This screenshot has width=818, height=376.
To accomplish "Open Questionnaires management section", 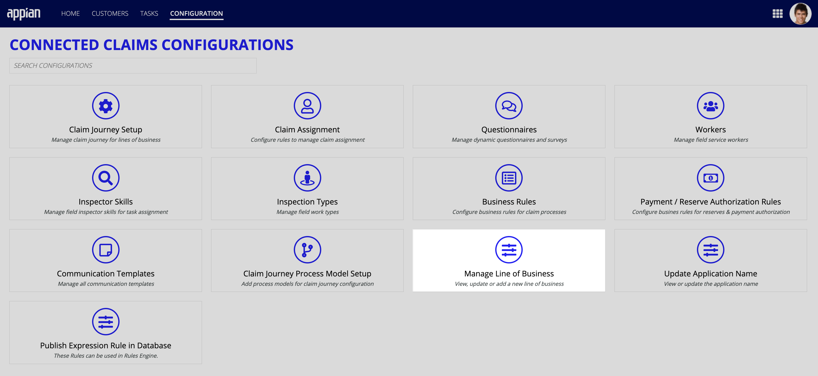I will 509,117.
